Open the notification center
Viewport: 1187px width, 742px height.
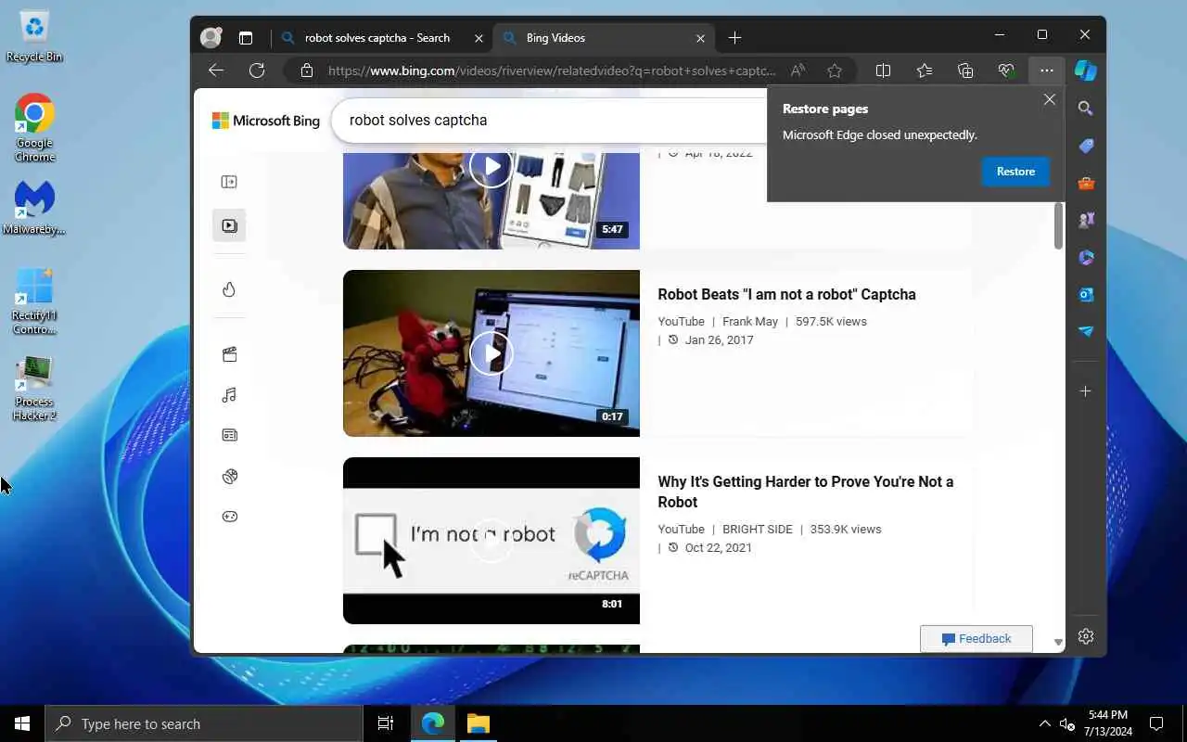[1156, 723]
